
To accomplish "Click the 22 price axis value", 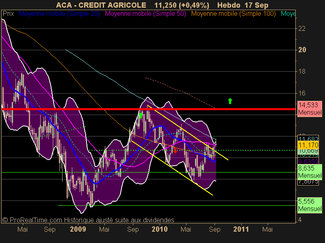I will click(301, 28).
